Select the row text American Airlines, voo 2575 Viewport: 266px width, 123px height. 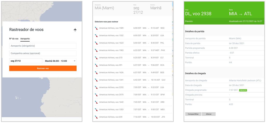click(x=111, y=95)
